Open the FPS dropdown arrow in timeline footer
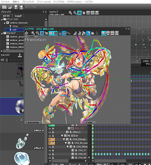 140,164
